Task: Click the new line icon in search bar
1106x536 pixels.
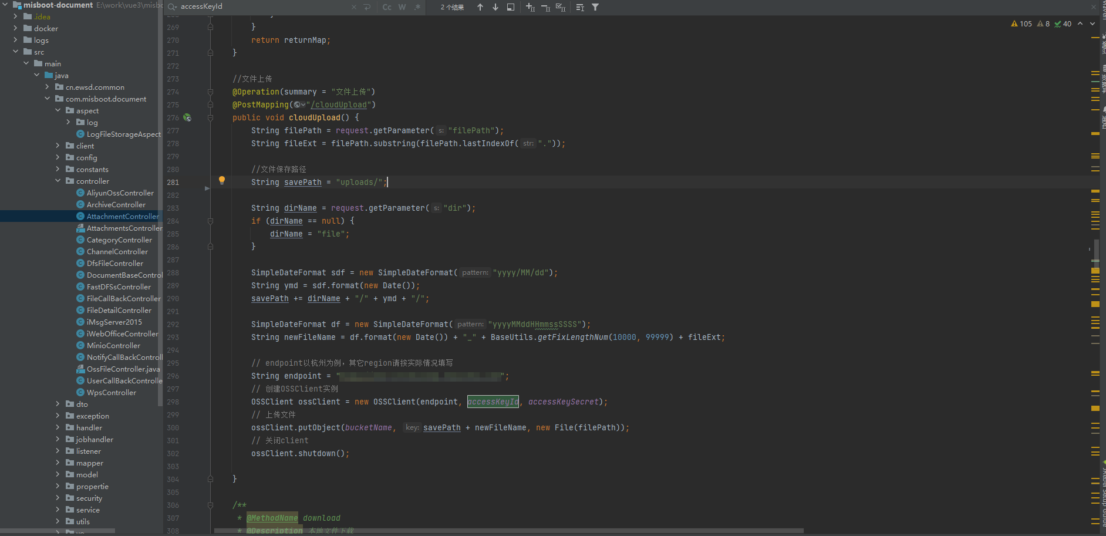Action: (367, 7)
